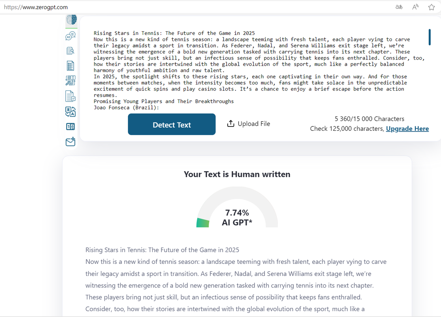Click the browser translate page icon
This screenshot has height=317, width=441.
click(x=399, y=7)
